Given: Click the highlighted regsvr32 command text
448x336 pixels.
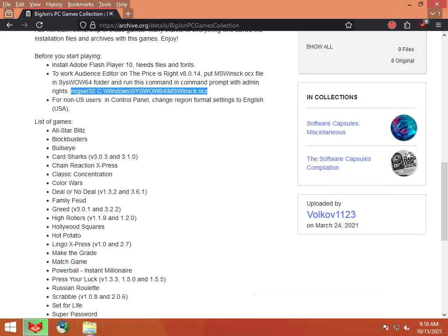Looking at the screenshot, I should point(139,91).
